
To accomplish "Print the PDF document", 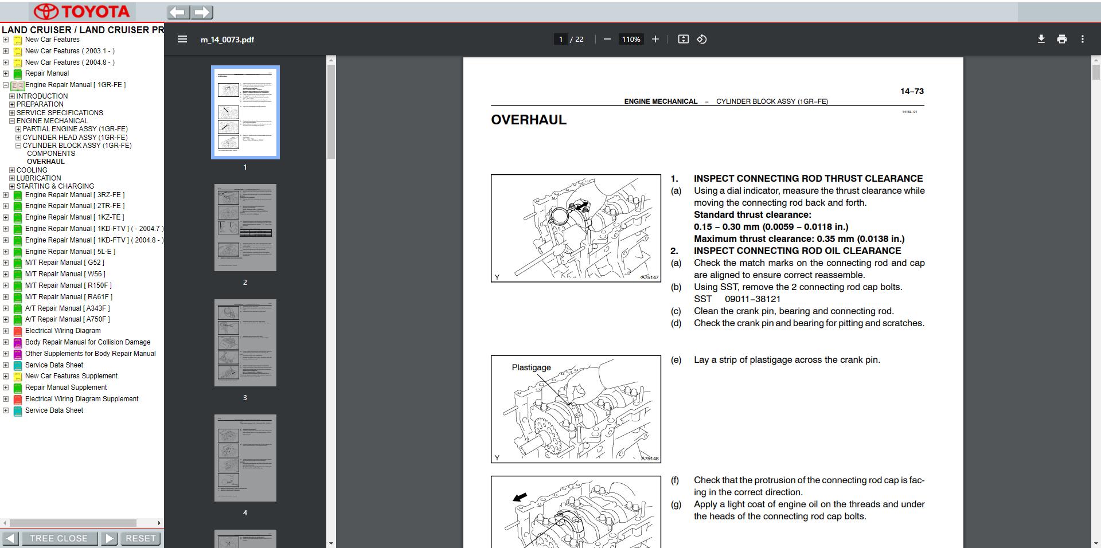I will (1062, 39).
